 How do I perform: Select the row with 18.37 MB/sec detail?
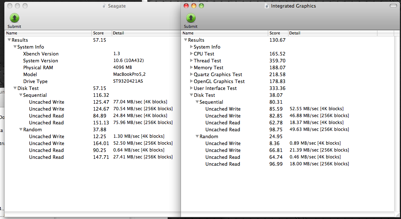click(288, 123)
